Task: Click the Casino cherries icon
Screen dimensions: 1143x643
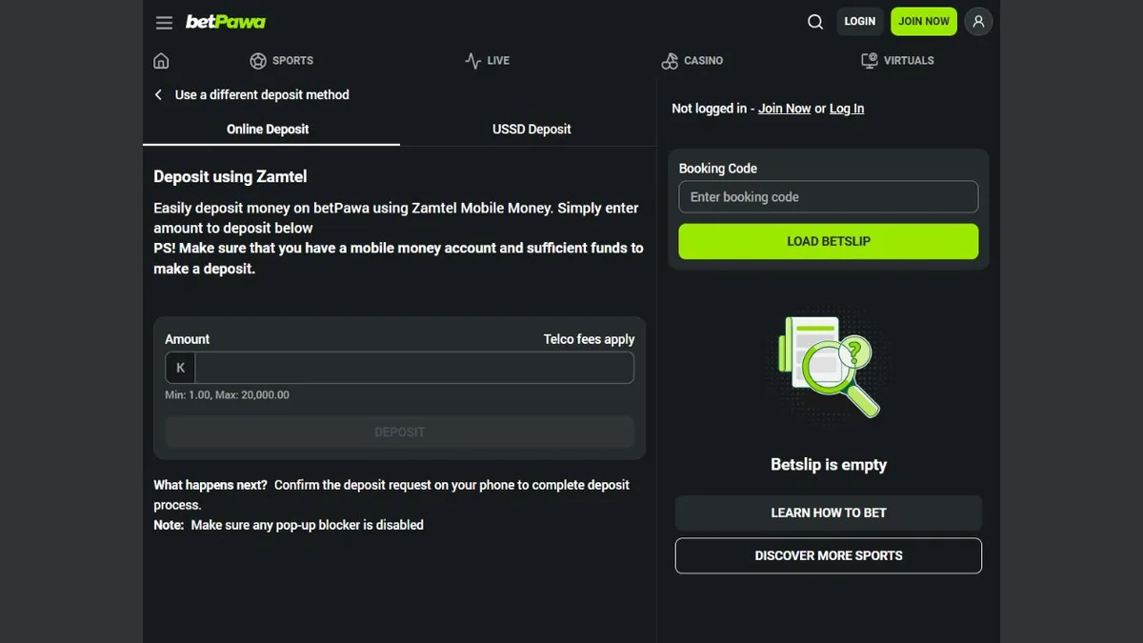Action: pyautogui.click(x=670, y=61)
